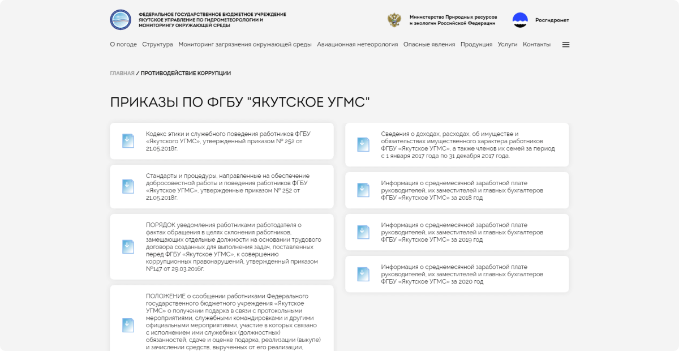Click the ПРИКАЗЫ ПО ФГБУ "ЯКУТСКОЕ УГМС" heading

[x=240, y=102]
